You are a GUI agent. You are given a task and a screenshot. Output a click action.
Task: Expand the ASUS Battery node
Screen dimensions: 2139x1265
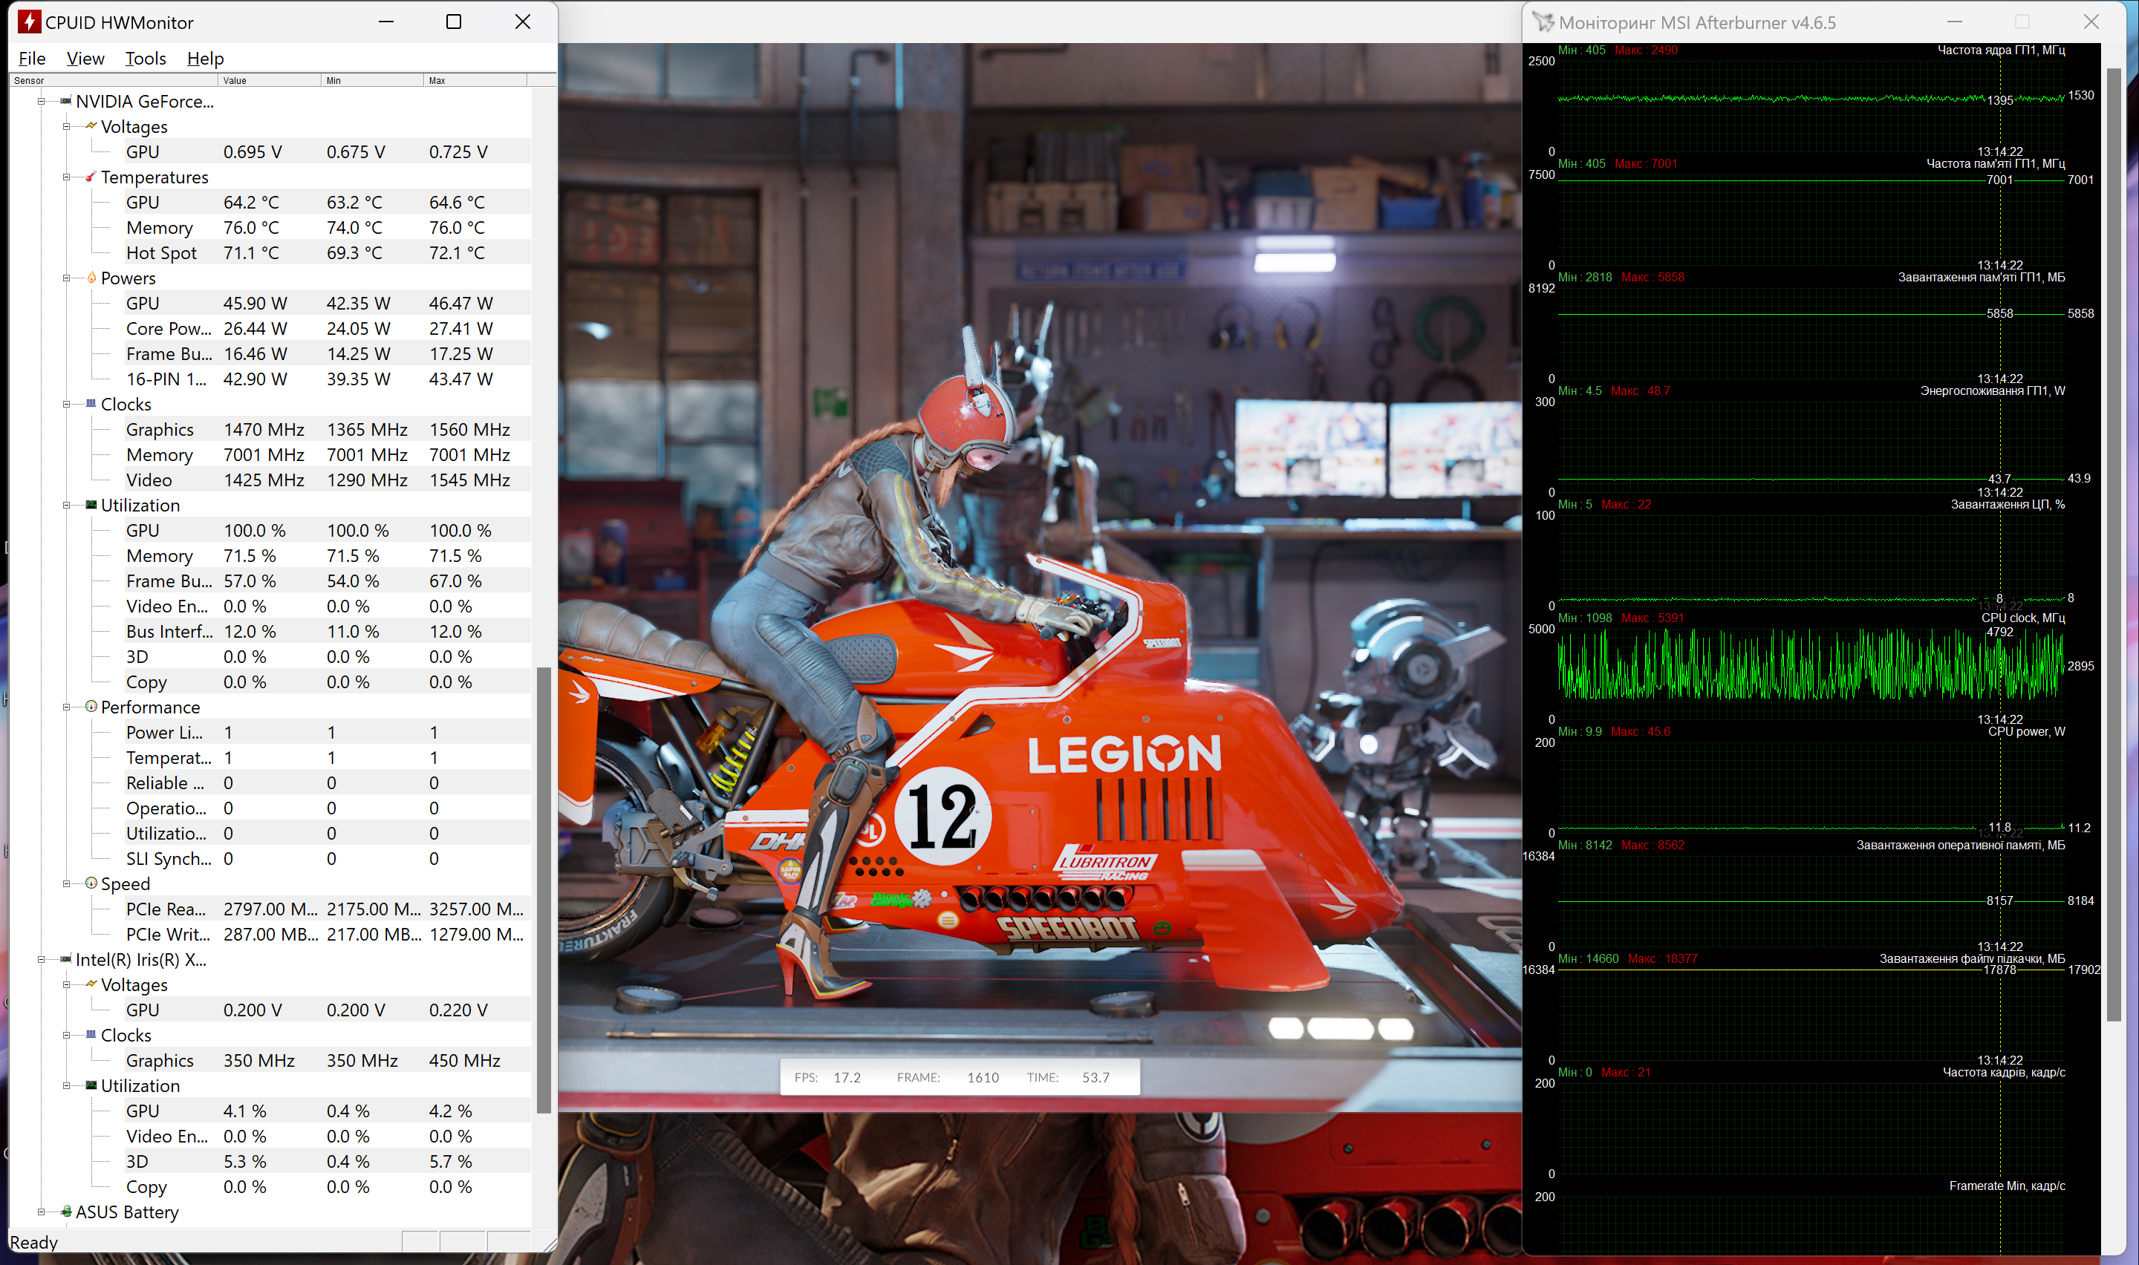pyautogui.click(x=41, y=1212)
